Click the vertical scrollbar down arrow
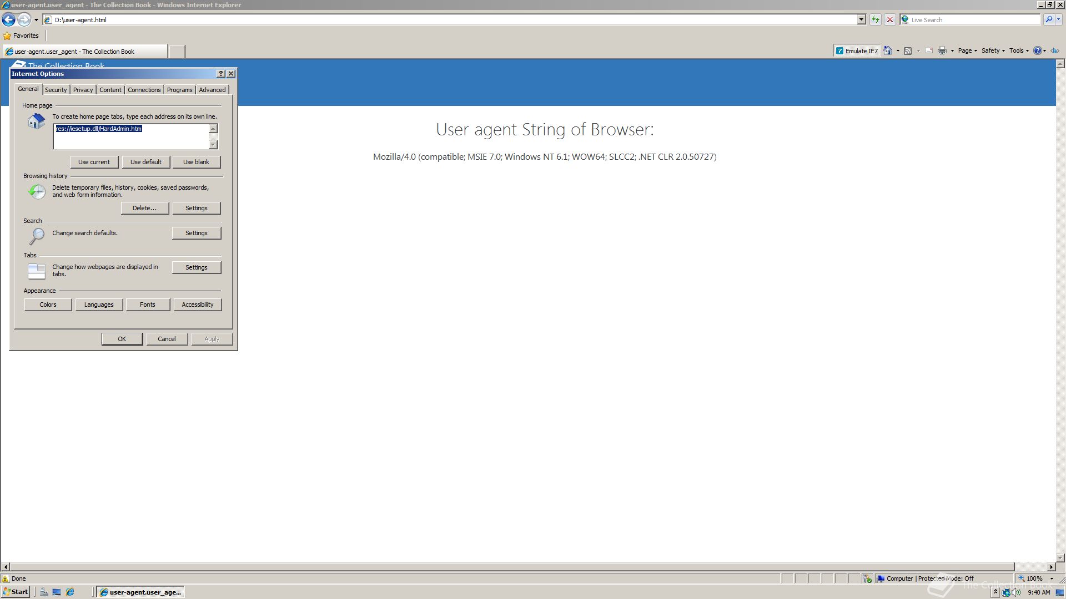 (x=1060, y=557)
